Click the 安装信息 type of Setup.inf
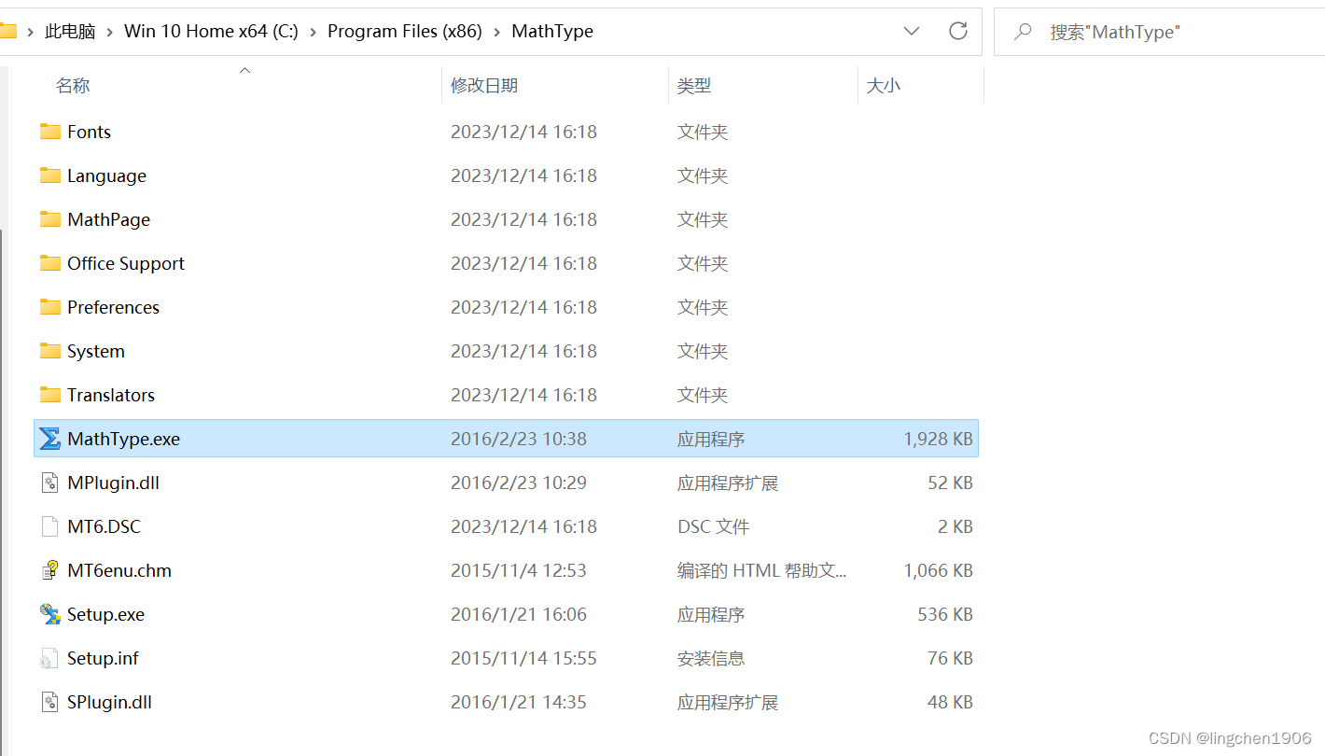The width and height of the screenshot is (1325, 756). pyautogui.click(x=711, y=658)
